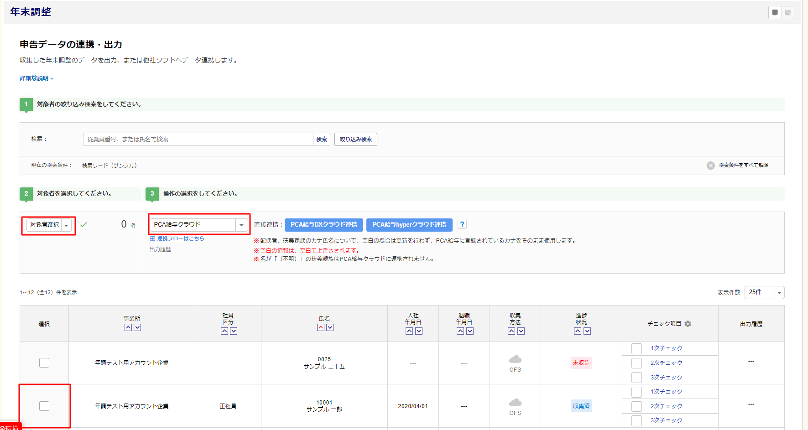Click the 連携フロー link arrow icon

[x=152, y=238]
